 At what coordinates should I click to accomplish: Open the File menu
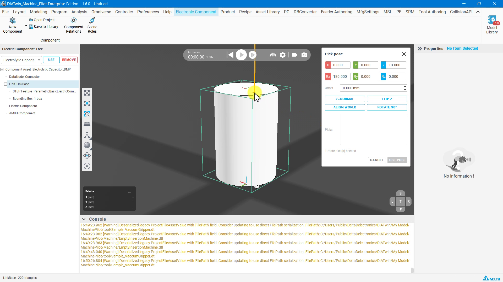click(x=5, y=12)
